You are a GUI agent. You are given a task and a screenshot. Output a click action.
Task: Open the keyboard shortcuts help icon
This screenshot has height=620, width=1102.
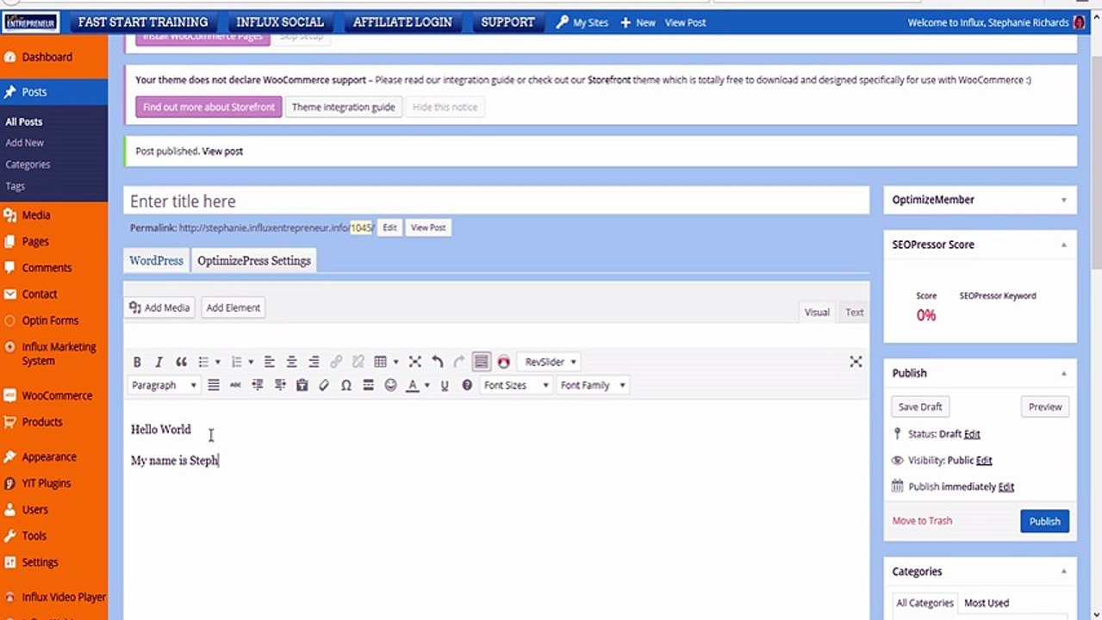tap(467, 385)
